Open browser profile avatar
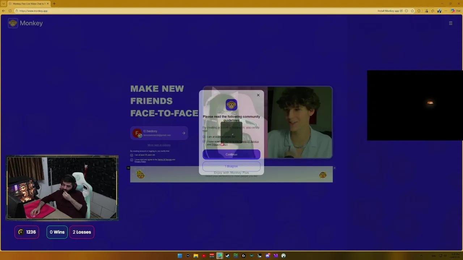This screenshot has width=463, height=260. pos(439,11)
